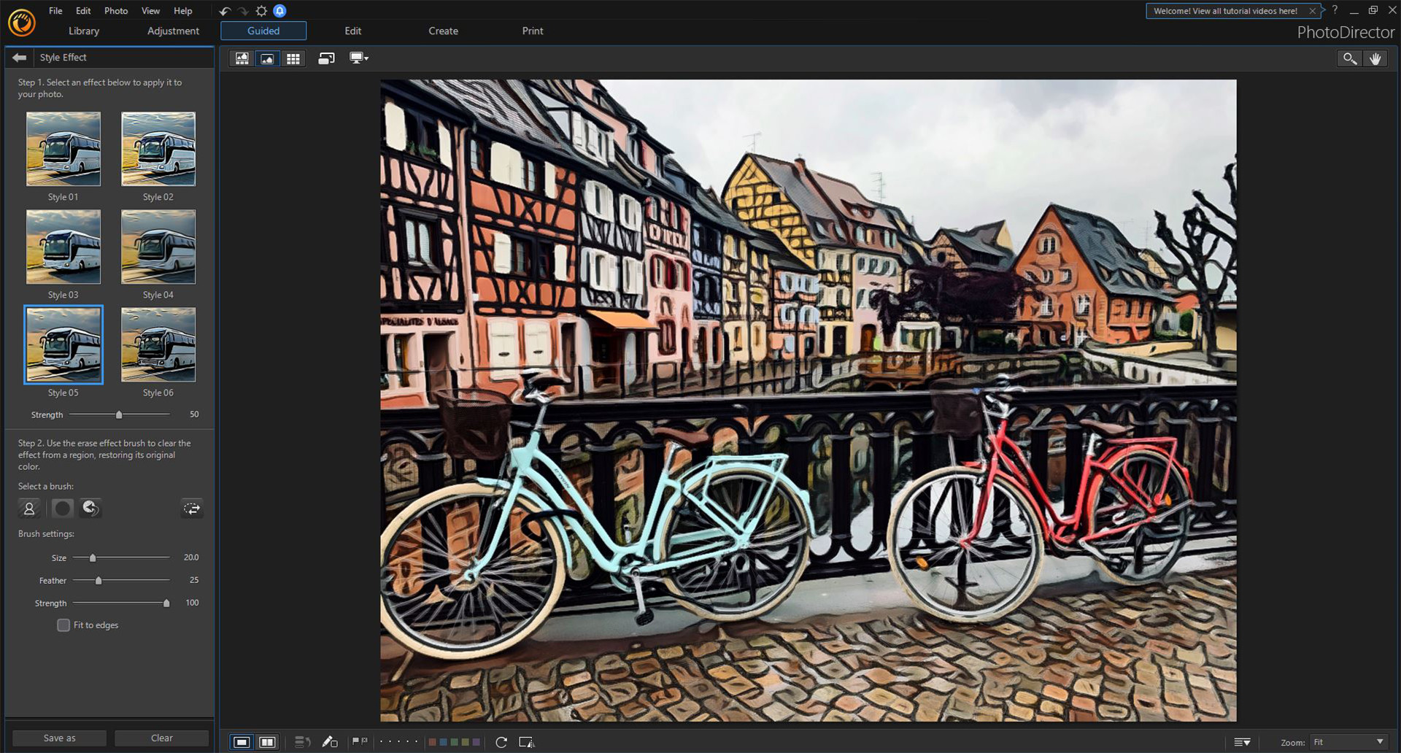The height and width of the screenshot is (753, 1401).
Task: Clear the applied style effect
Action: [161, 737]
